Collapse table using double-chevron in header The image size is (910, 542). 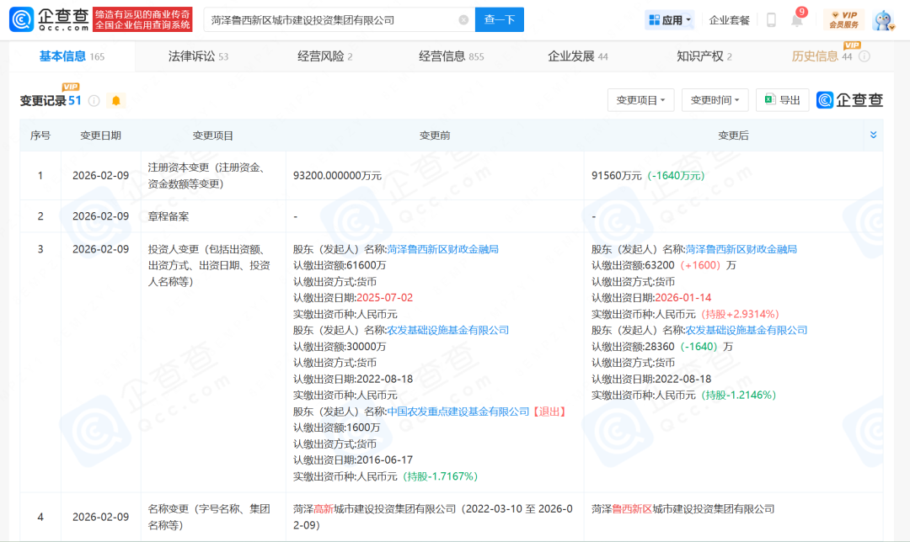click(873, 135)
